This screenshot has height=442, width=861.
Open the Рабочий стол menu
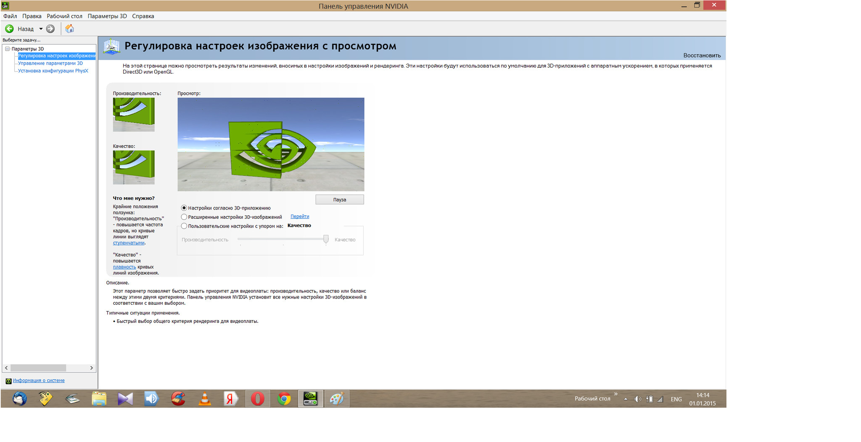[64, 16]
